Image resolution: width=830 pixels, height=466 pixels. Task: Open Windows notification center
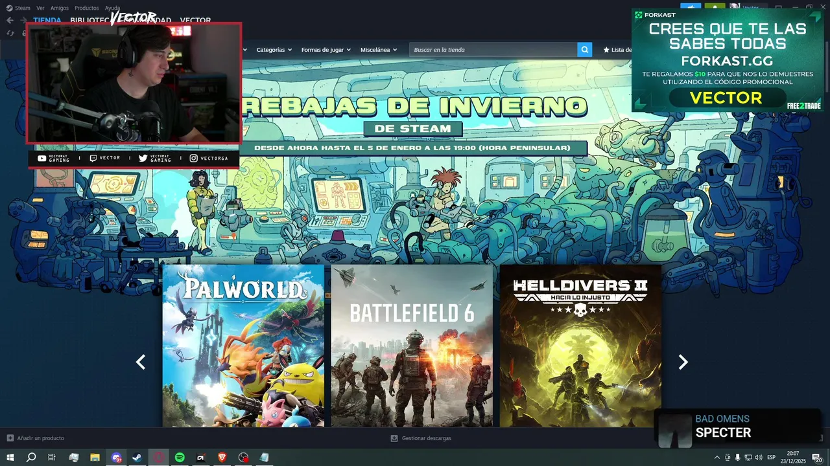pos(817,458)
